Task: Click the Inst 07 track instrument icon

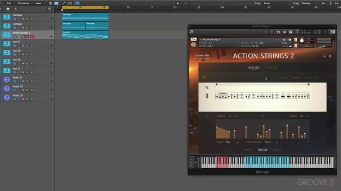Action: click(x=7, y=44)
